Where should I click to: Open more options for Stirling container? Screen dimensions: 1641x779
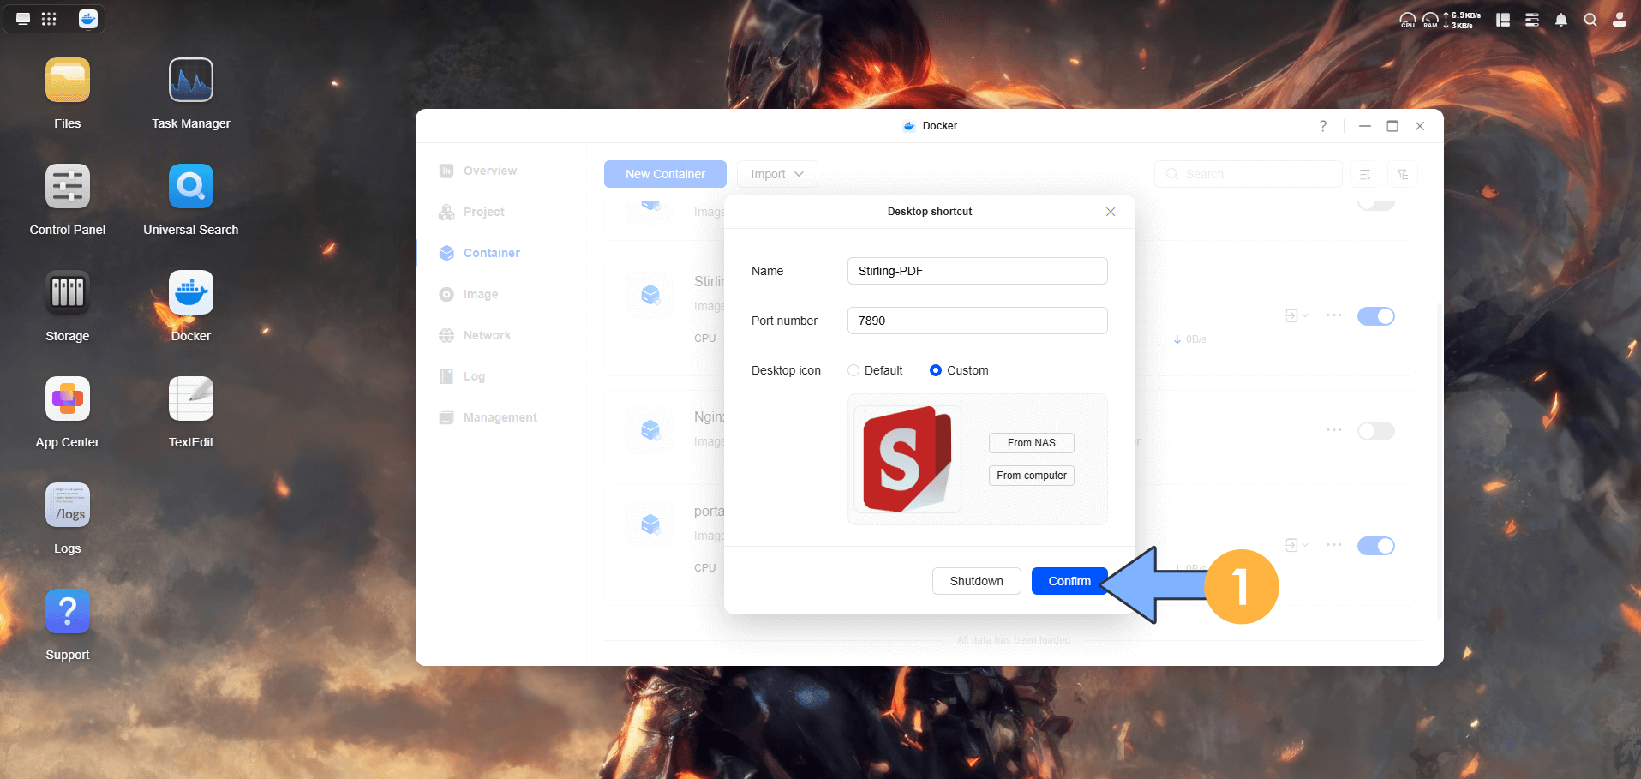1334,315
